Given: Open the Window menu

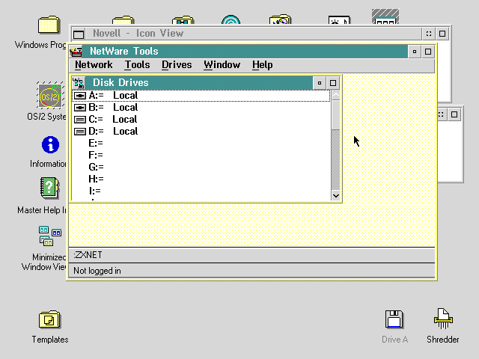Looking at the screenshot, I should [x=222, y=65].
